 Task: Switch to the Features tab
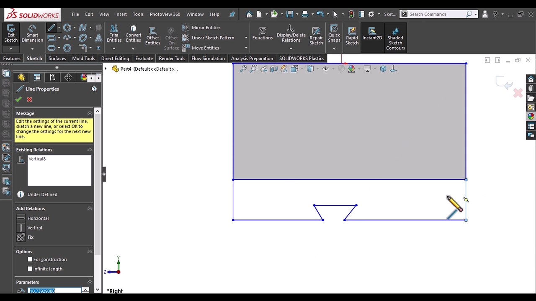(12, 59)
